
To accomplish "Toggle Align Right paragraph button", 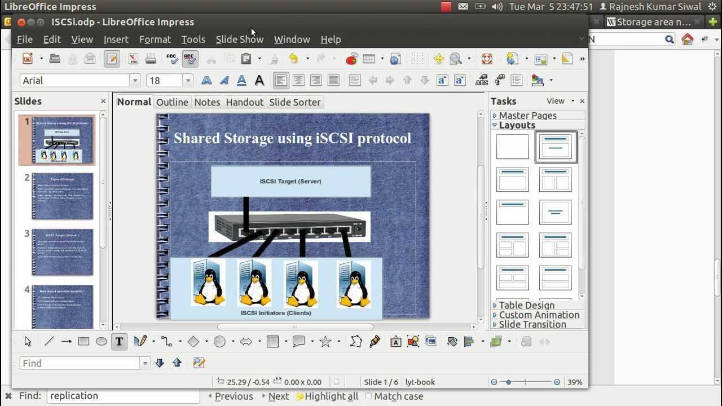I will (x=316, y=81).
